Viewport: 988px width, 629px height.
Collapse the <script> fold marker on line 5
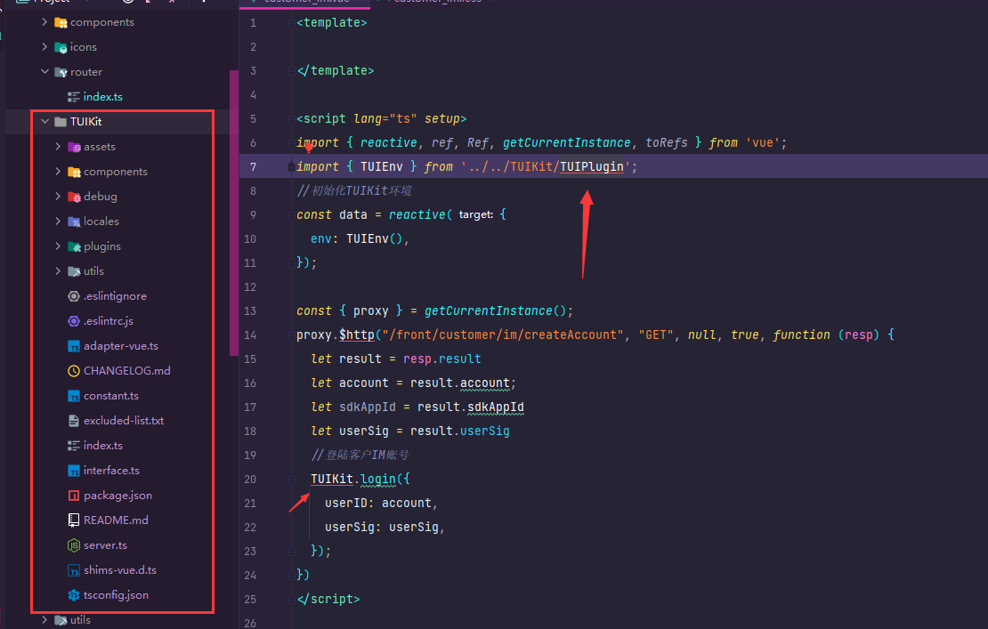click(291, 119)
